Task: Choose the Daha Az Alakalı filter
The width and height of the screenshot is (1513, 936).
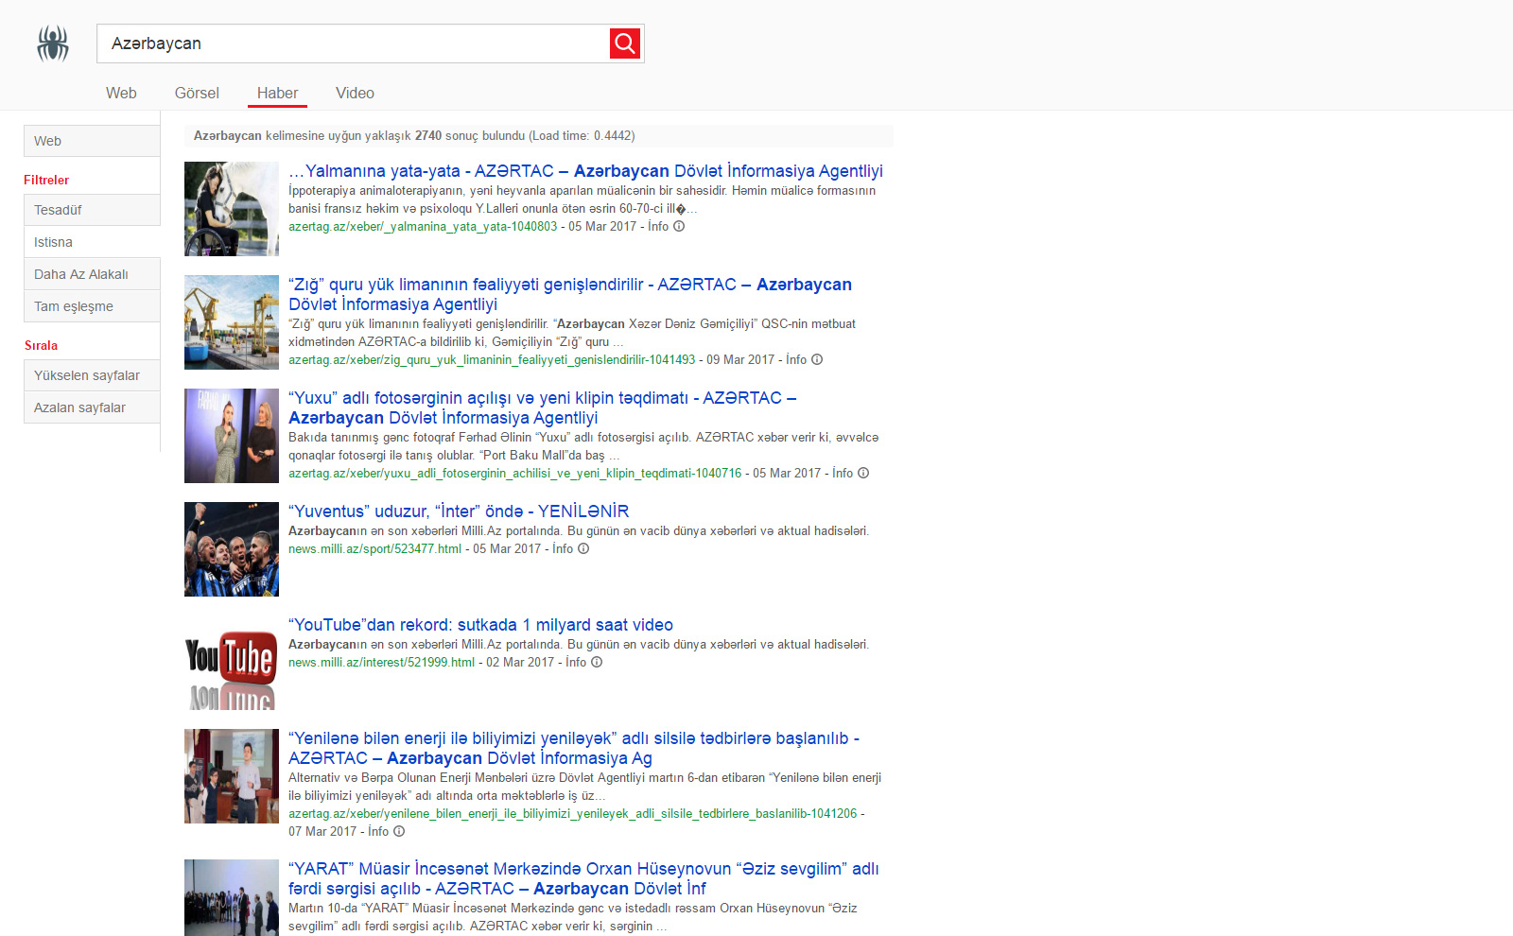Action: (x=92, y=274)
